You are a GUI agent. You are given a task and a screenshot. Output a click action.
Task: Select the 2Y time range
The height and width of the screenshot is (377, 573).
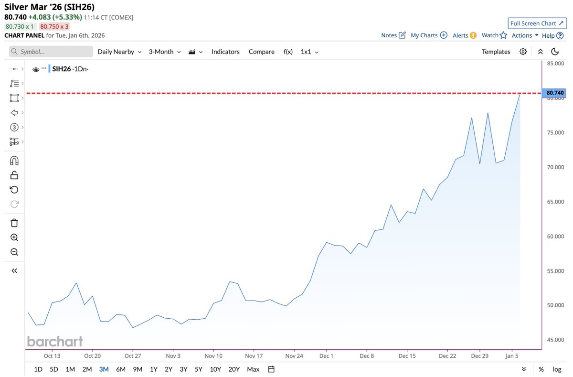(169, 369)
